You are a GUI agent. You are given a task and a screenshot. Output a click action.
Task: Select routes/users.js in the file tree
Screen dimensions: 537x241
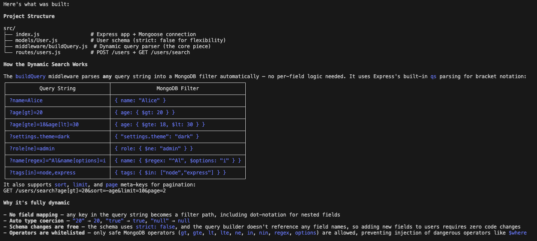tap(38, 52)
